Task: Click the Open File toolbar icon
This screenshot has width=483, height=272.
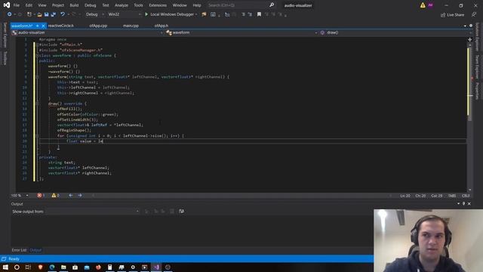Action: pos(39,14)
